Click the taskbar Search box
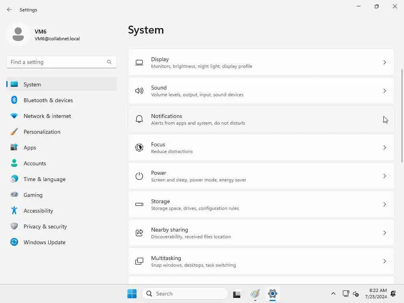This screenshot has height=303, width=404. point(185,294)
